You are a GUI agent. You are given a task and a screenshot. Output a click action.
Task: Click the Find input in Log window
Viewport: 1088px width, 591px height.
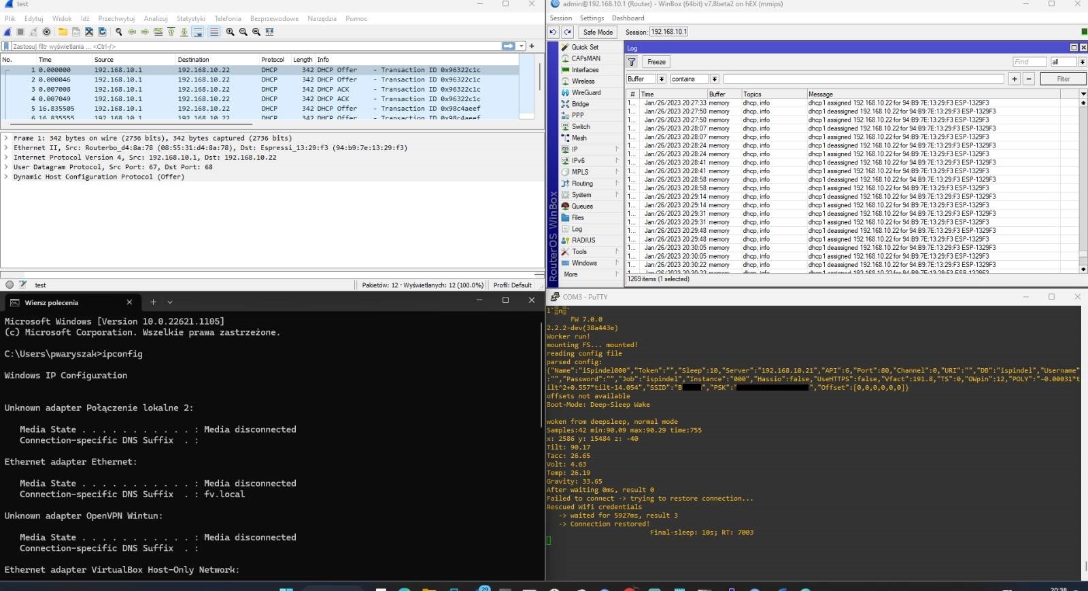[1030, 62]
